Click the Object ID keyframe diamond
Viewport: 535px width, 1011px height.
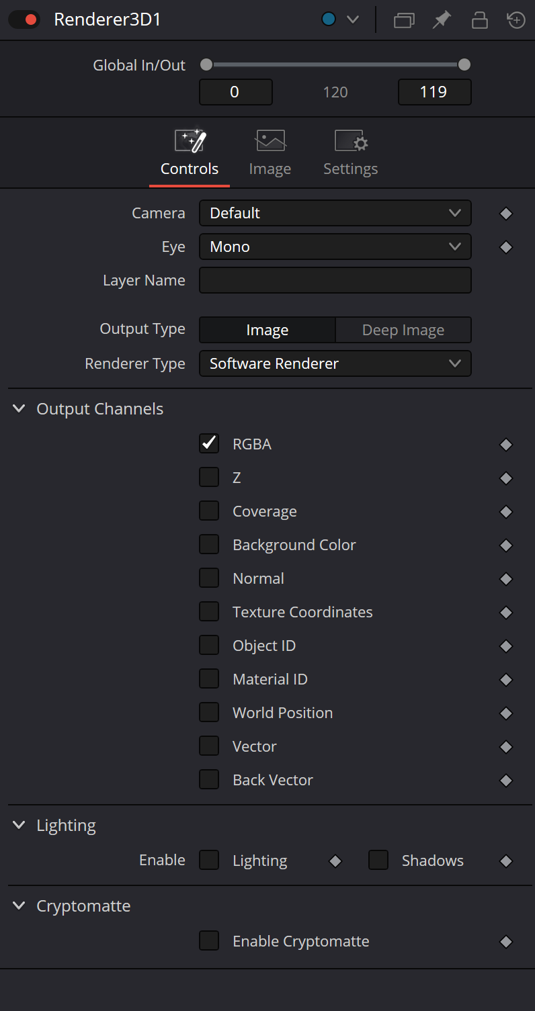pyautogui.click(x=506, y=646)
